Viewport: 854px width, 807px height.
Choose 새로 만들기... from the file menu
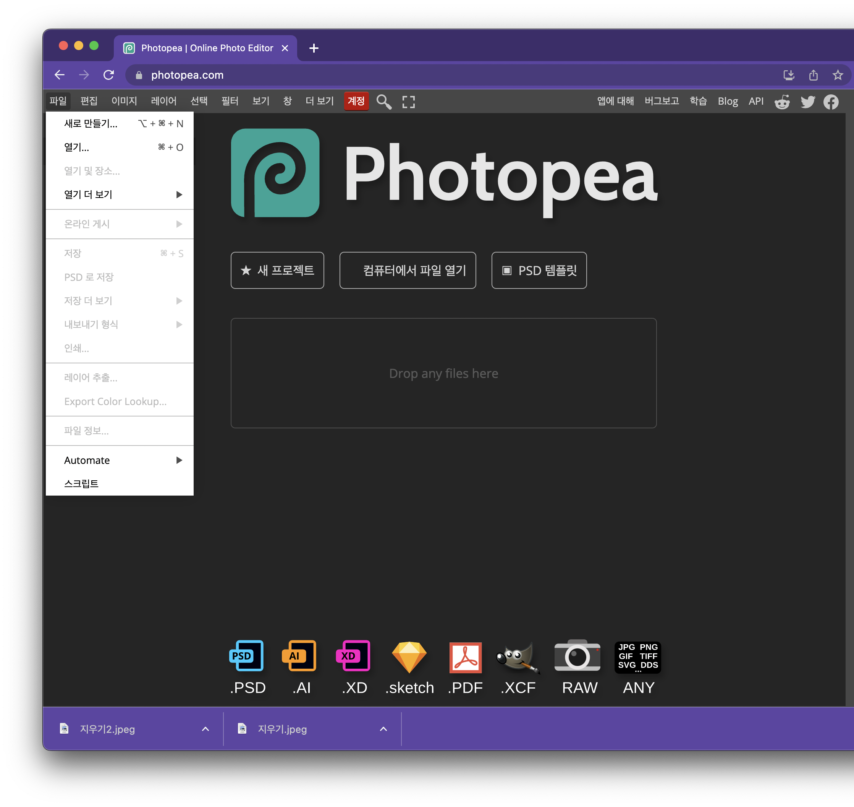point(120,123)
